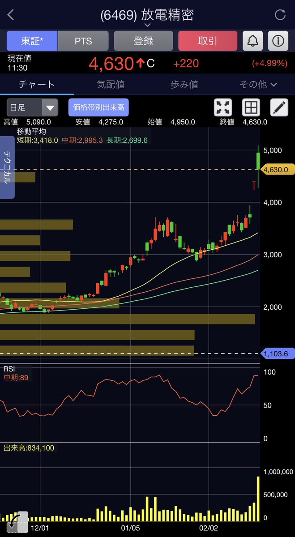Image resolution: width=295 pixels, height=537 pixels.
Task: Tap the 登録 button
Action: click(x=144, y=41)
